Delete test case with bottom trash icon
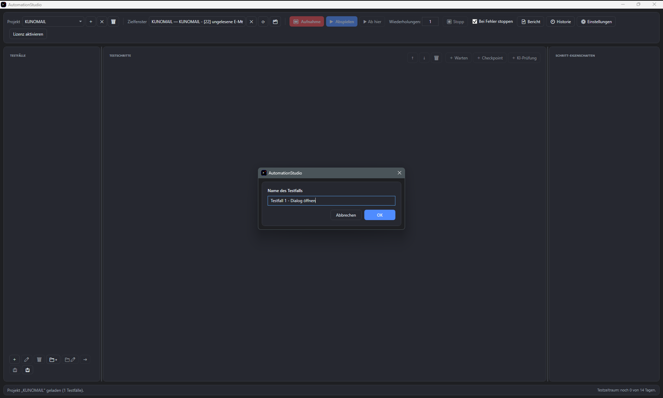 click(39, 360)
